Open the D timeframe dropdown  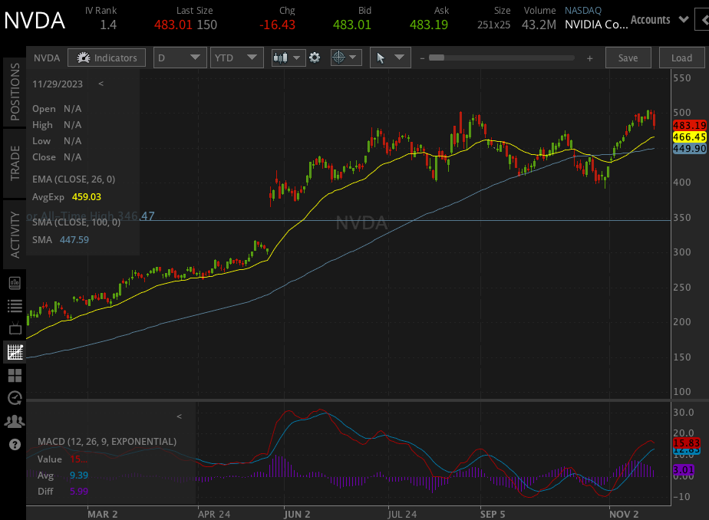point(180,57)
